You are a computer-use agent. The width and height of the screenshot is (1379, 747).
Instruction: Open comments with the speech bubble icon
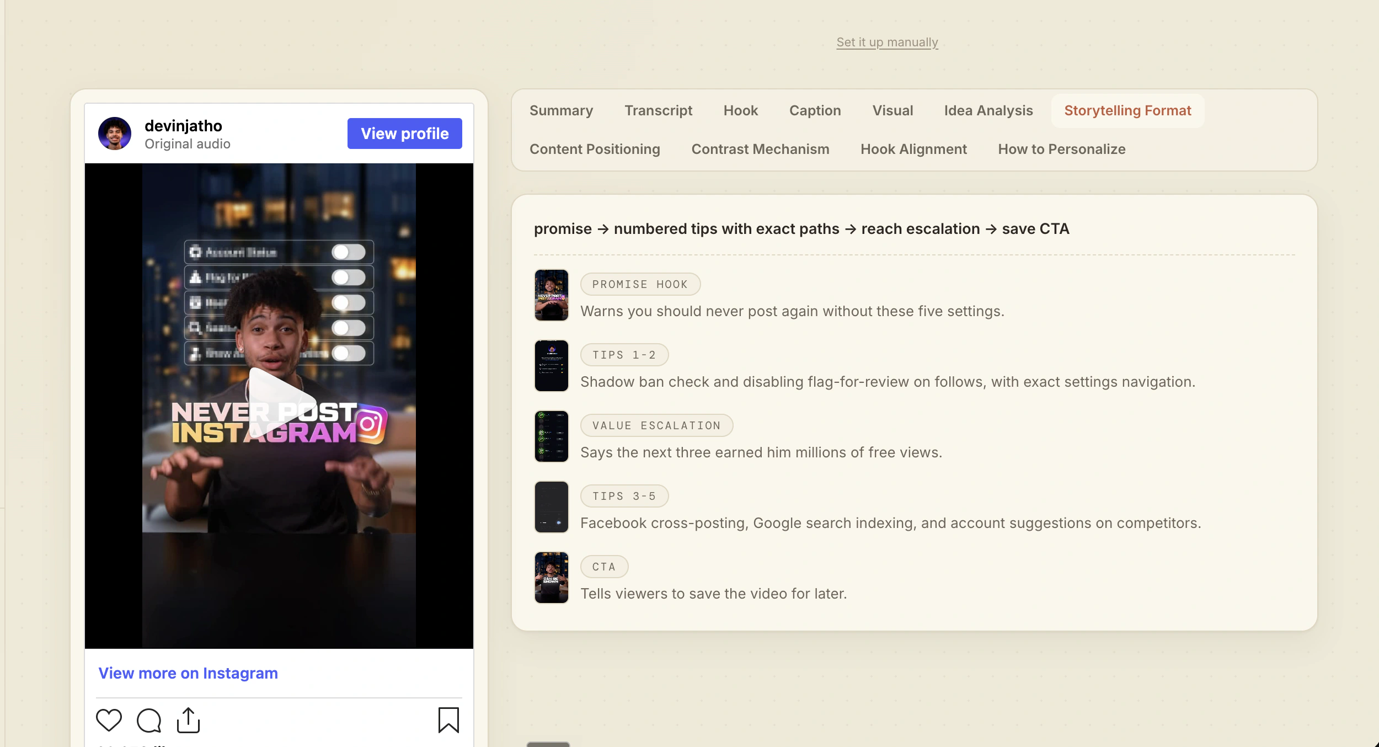tap(149, 720)
